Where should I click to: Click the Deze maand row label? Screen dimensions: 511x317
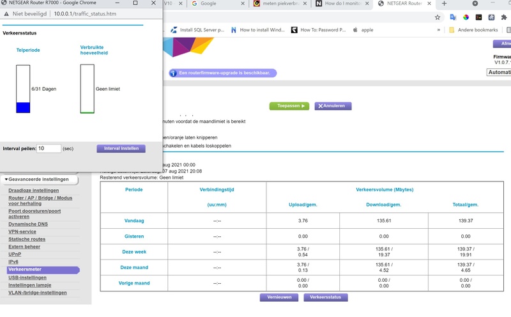tap(134, 268)
